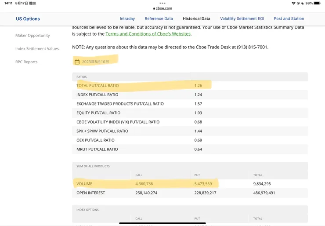Open RPC Reports in sidebar
This screenshot has height=226, width=325.
tap(26, 62)
